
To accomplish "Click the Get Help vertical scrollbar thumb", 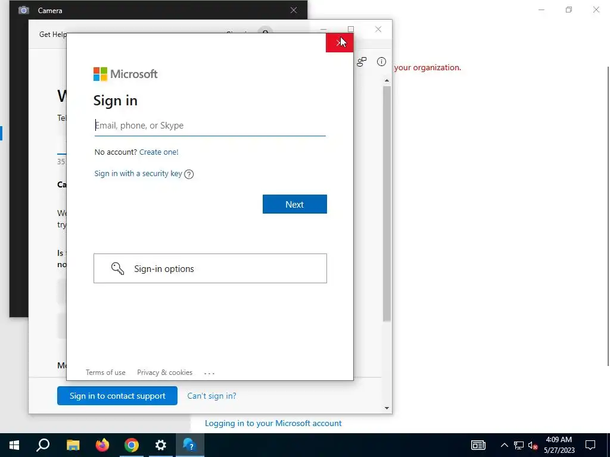I will point(387,204).
